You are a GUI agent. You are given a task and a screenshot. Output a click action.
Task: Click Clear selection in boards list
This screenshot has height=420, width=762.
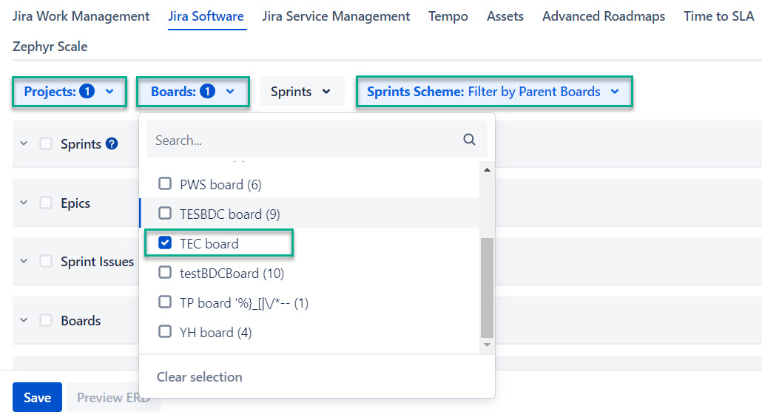point(199,376)
